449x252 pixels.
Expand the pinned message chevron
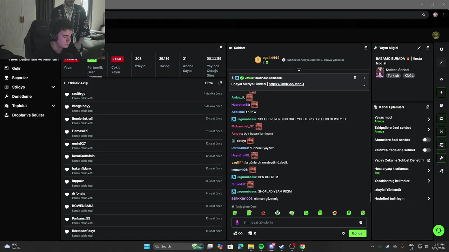point(364,85)
